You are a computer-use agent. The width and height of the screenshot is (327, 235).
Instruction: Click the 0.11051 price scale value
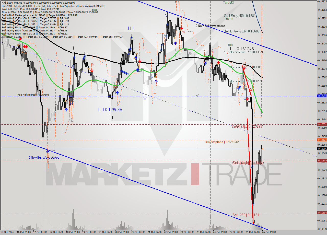[322, 220]
